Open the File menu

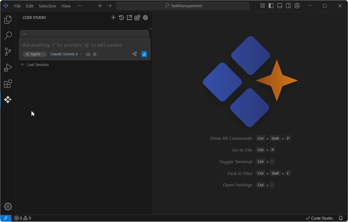[18, 6]
